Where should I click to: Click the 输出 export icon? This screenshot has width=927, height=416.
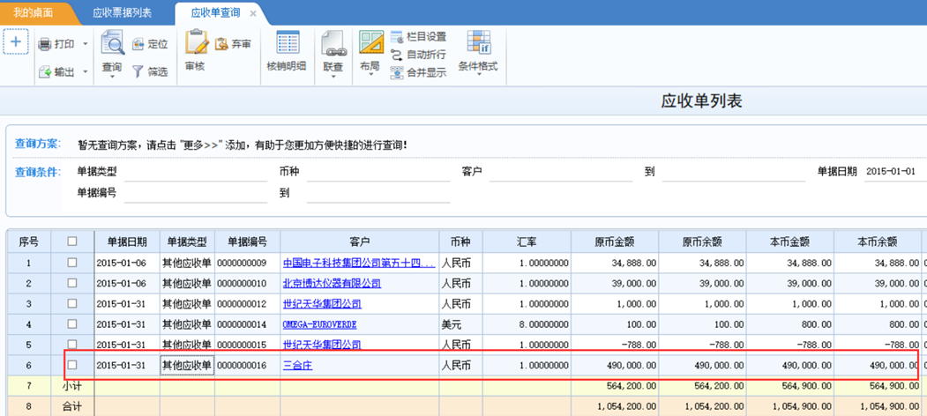(45, 72)
